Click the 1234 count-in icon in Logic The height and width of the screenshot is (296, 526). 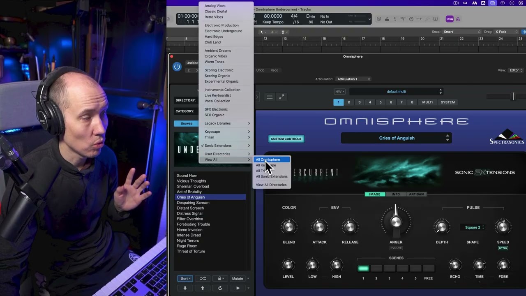click(450, 19)
